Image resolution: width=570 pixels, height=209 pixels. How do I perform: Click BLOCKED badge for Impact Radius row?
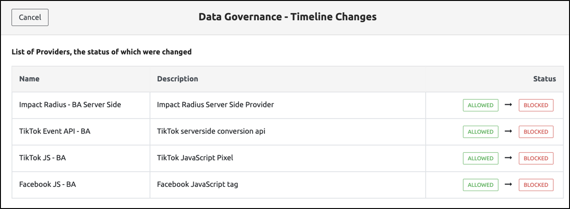tap(536, 105)
